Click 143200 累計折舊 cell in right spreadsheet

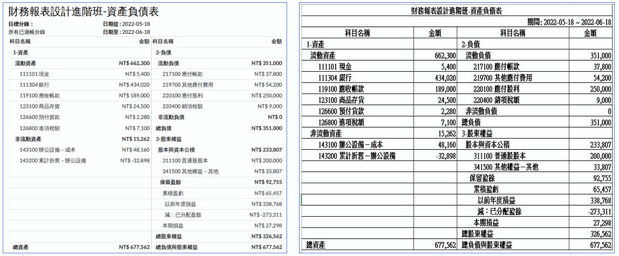coord(358,156)
